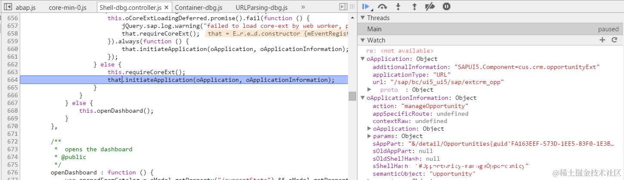Select the url property row
This screenshot has width=624, height=180.
point(438,81)
